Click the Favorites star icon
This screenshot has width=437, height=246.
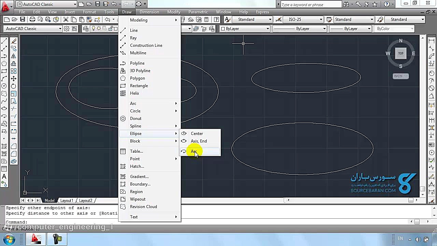[x=375, y=4]
